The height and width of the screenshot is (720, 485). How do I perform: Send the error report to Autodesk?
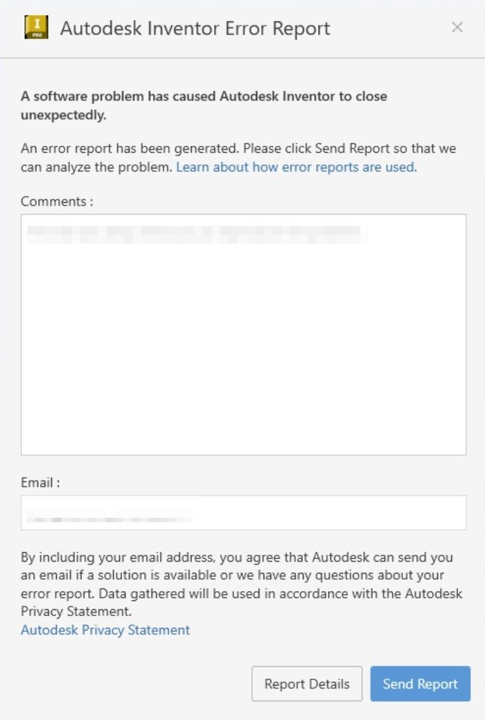click(x=420, y=684)
